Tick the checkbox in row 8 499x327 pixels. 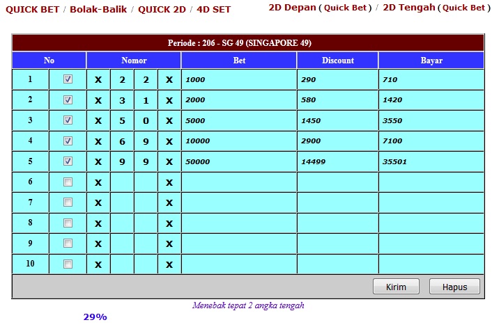[68, 223]
